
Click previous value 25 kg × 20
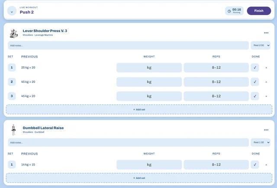click(28, 68)
